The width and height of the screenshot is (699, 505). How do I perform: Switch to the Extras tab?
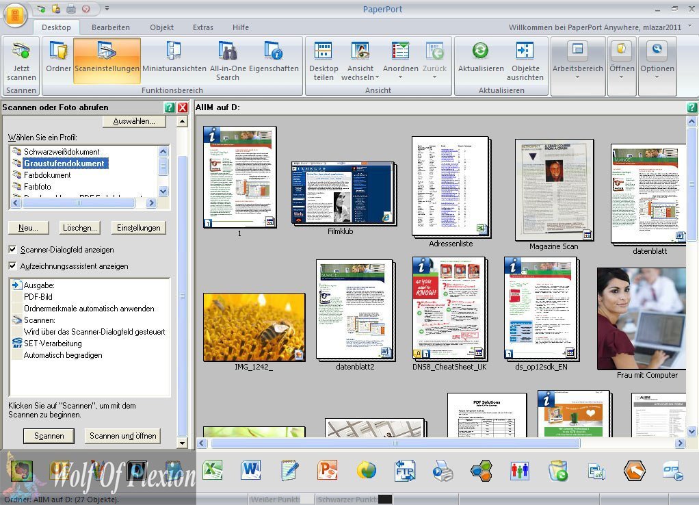[203, 27]
